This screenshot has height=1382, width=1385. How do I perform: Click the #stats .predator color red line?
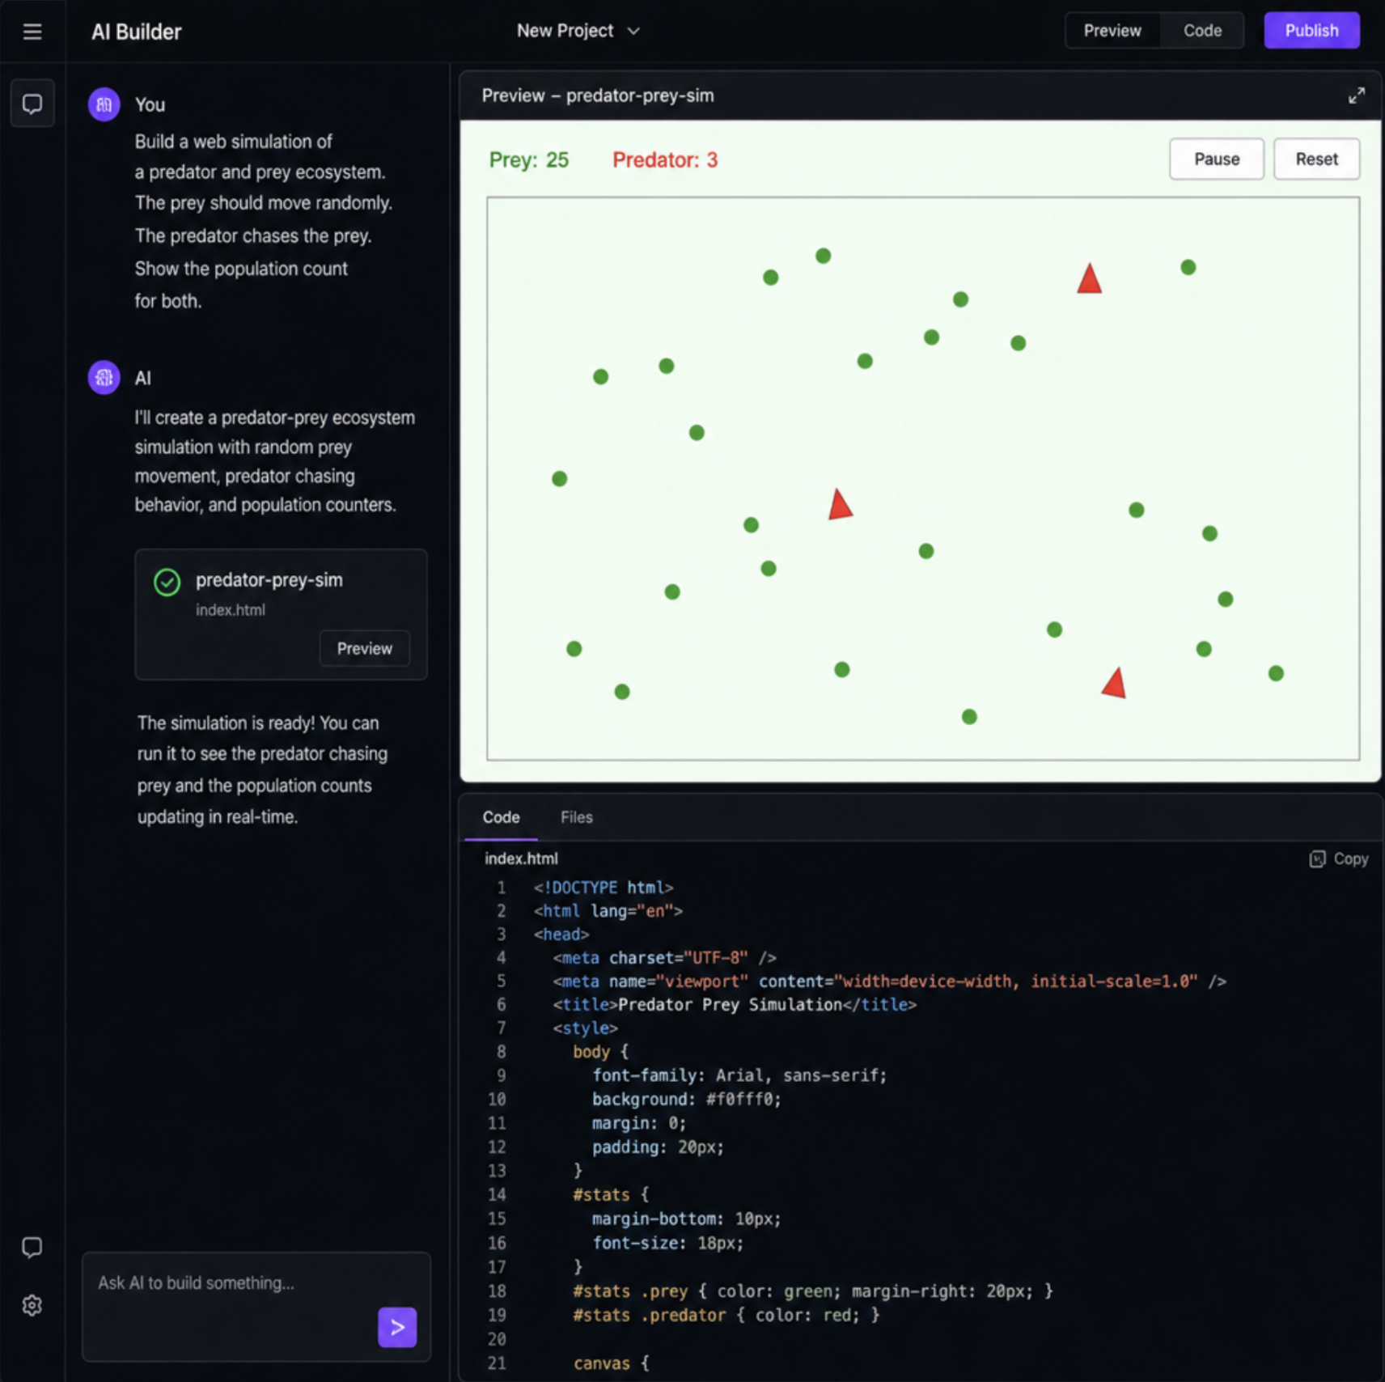click(x=726, y=1316)
